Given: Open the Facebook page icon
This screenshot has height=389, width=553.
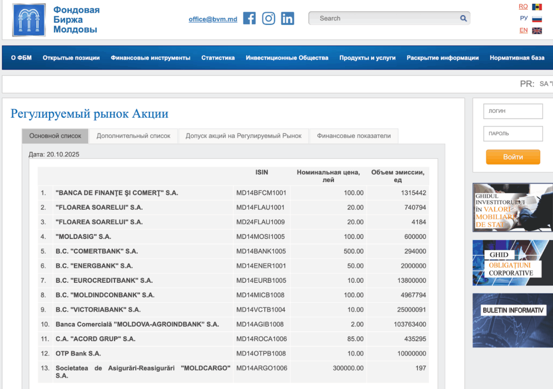Looking at the screenshot, I should (x=249, y=18).
